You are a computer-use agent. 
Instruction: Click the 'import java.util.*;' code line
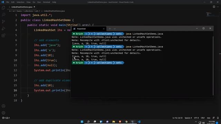pyautogui.click(x=36, y=15)
